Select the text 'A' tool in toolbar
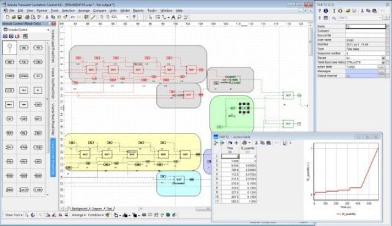This screenshot has height=226, width=392. [x=173, y=17]
